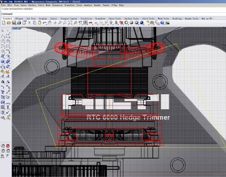Toggle the four-viewport layout icon

pos(86,23)
